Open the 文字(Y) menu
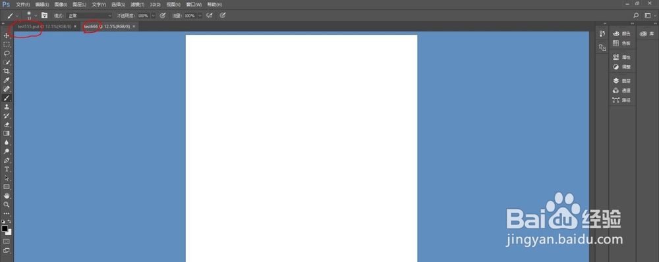 pos(99,4)
